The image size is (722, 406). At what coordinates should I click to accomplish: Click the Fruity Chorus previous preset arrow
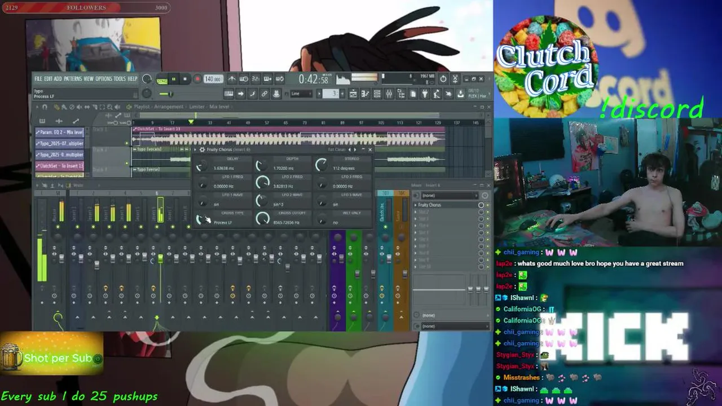350,150
